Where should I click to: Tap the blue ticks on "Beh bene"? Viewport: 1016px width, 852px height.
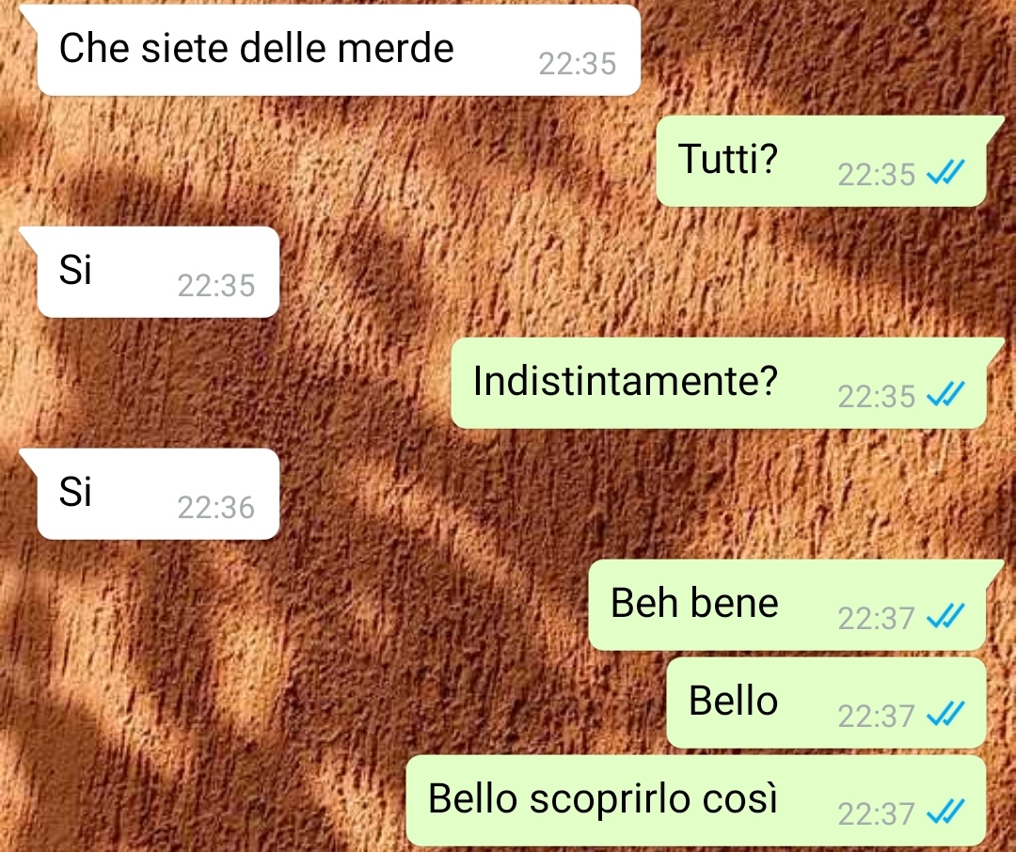(945, 616)
